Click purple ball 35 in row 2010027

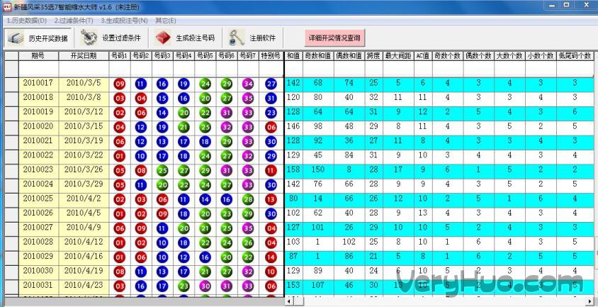click(x=248, y=229)
